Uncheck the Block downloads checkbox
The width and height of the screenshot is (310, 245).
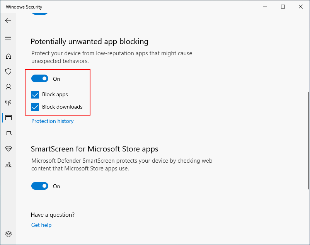point(35,107)
